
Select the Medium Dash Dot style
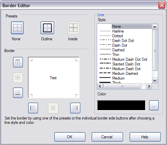click(125, 69)
